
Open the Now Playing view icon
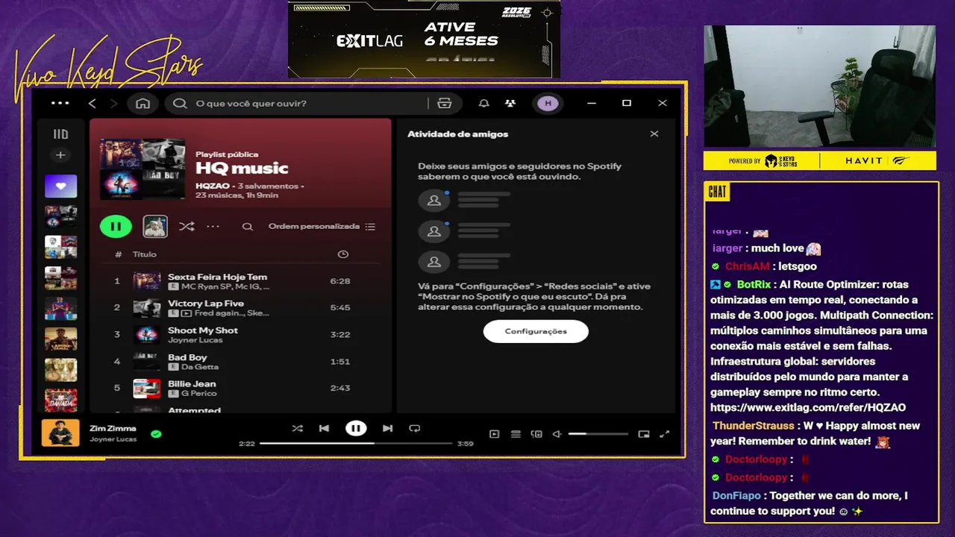(x=494, y=434)
